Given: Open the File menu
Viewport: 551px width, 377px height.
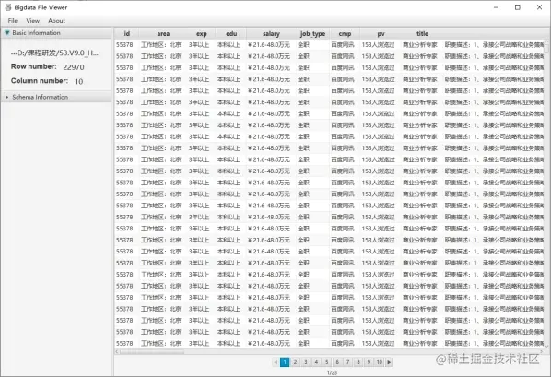Looking at the screenshot, I should tap(13, 21).
